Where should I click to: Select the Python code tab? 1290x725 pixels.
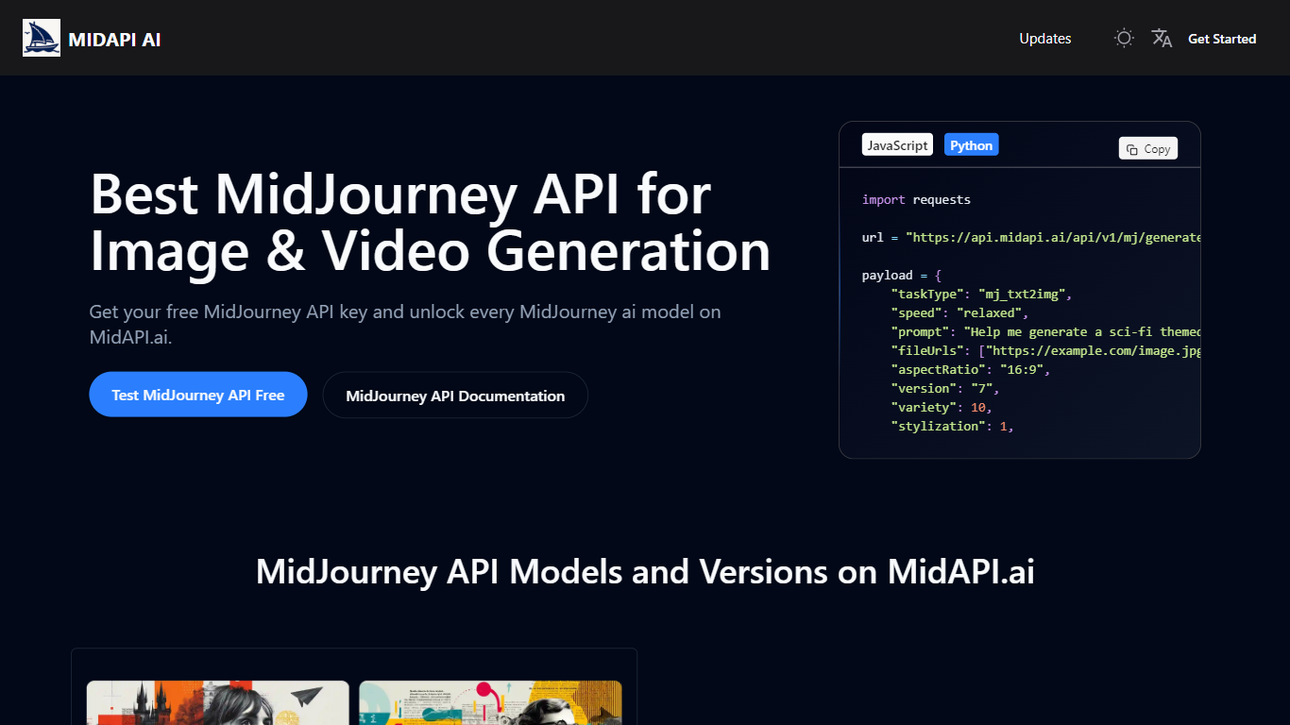coord(971,145)
